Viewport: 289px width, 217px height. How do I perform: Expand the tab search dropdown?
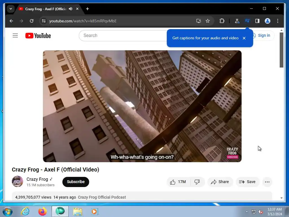tap(11, 9)
